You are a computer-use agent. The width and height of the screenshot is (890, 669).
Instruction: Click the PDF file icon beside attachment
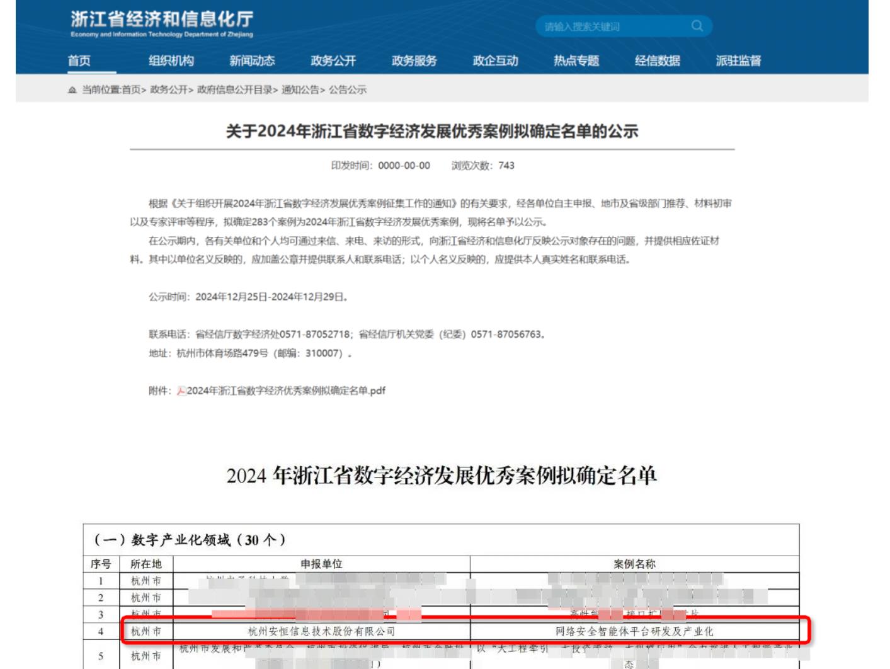coord(181,391)
